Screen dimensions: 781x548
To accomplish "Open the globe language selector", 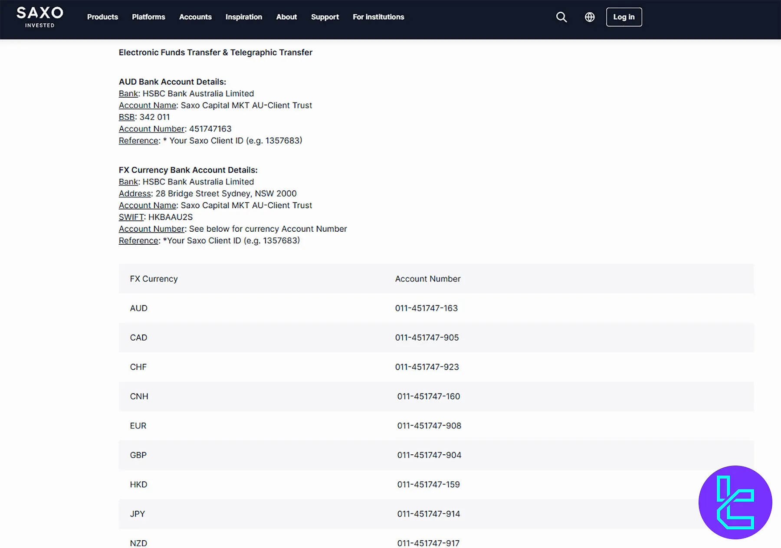I will (x=590, y=17).
